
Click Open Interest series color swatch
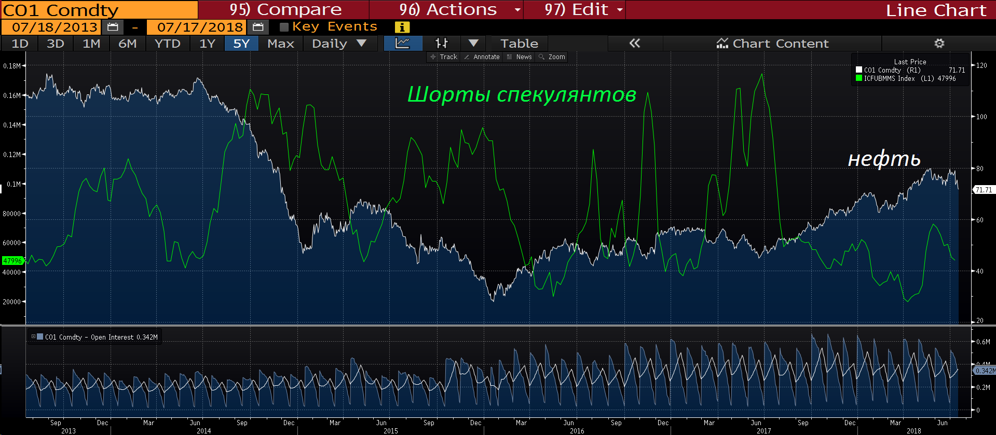click(40, 336)
